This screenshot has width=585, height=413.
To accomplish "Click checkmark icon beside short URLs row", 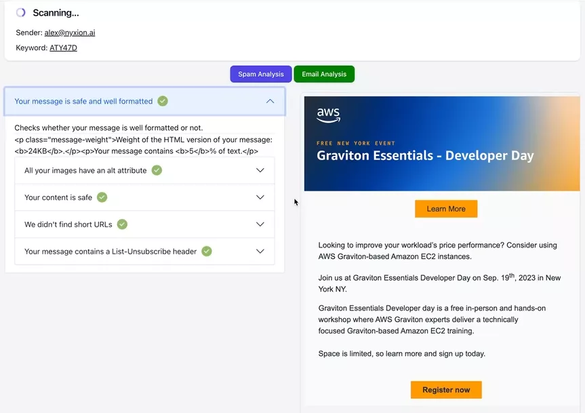I will pos(123,224).
